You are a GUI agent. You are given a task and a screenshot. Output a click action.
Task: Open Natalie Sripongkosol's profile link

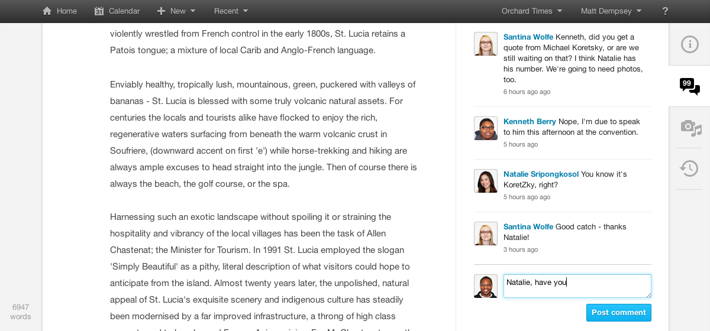tap(541, 174)
